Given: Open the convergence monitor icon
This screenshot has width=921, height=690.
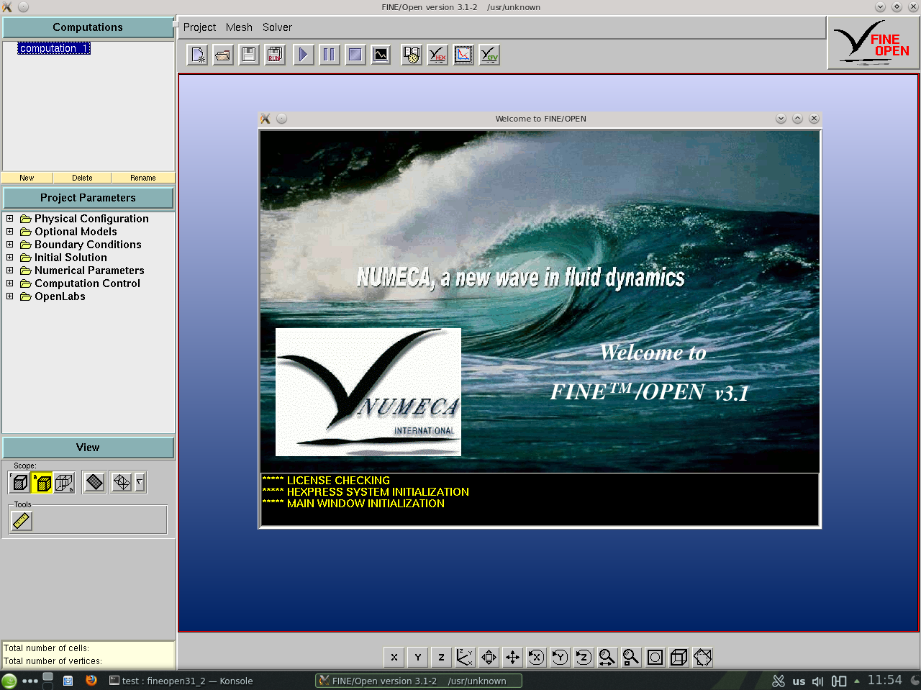Looking at the screenshot, I should coord(381,55).
